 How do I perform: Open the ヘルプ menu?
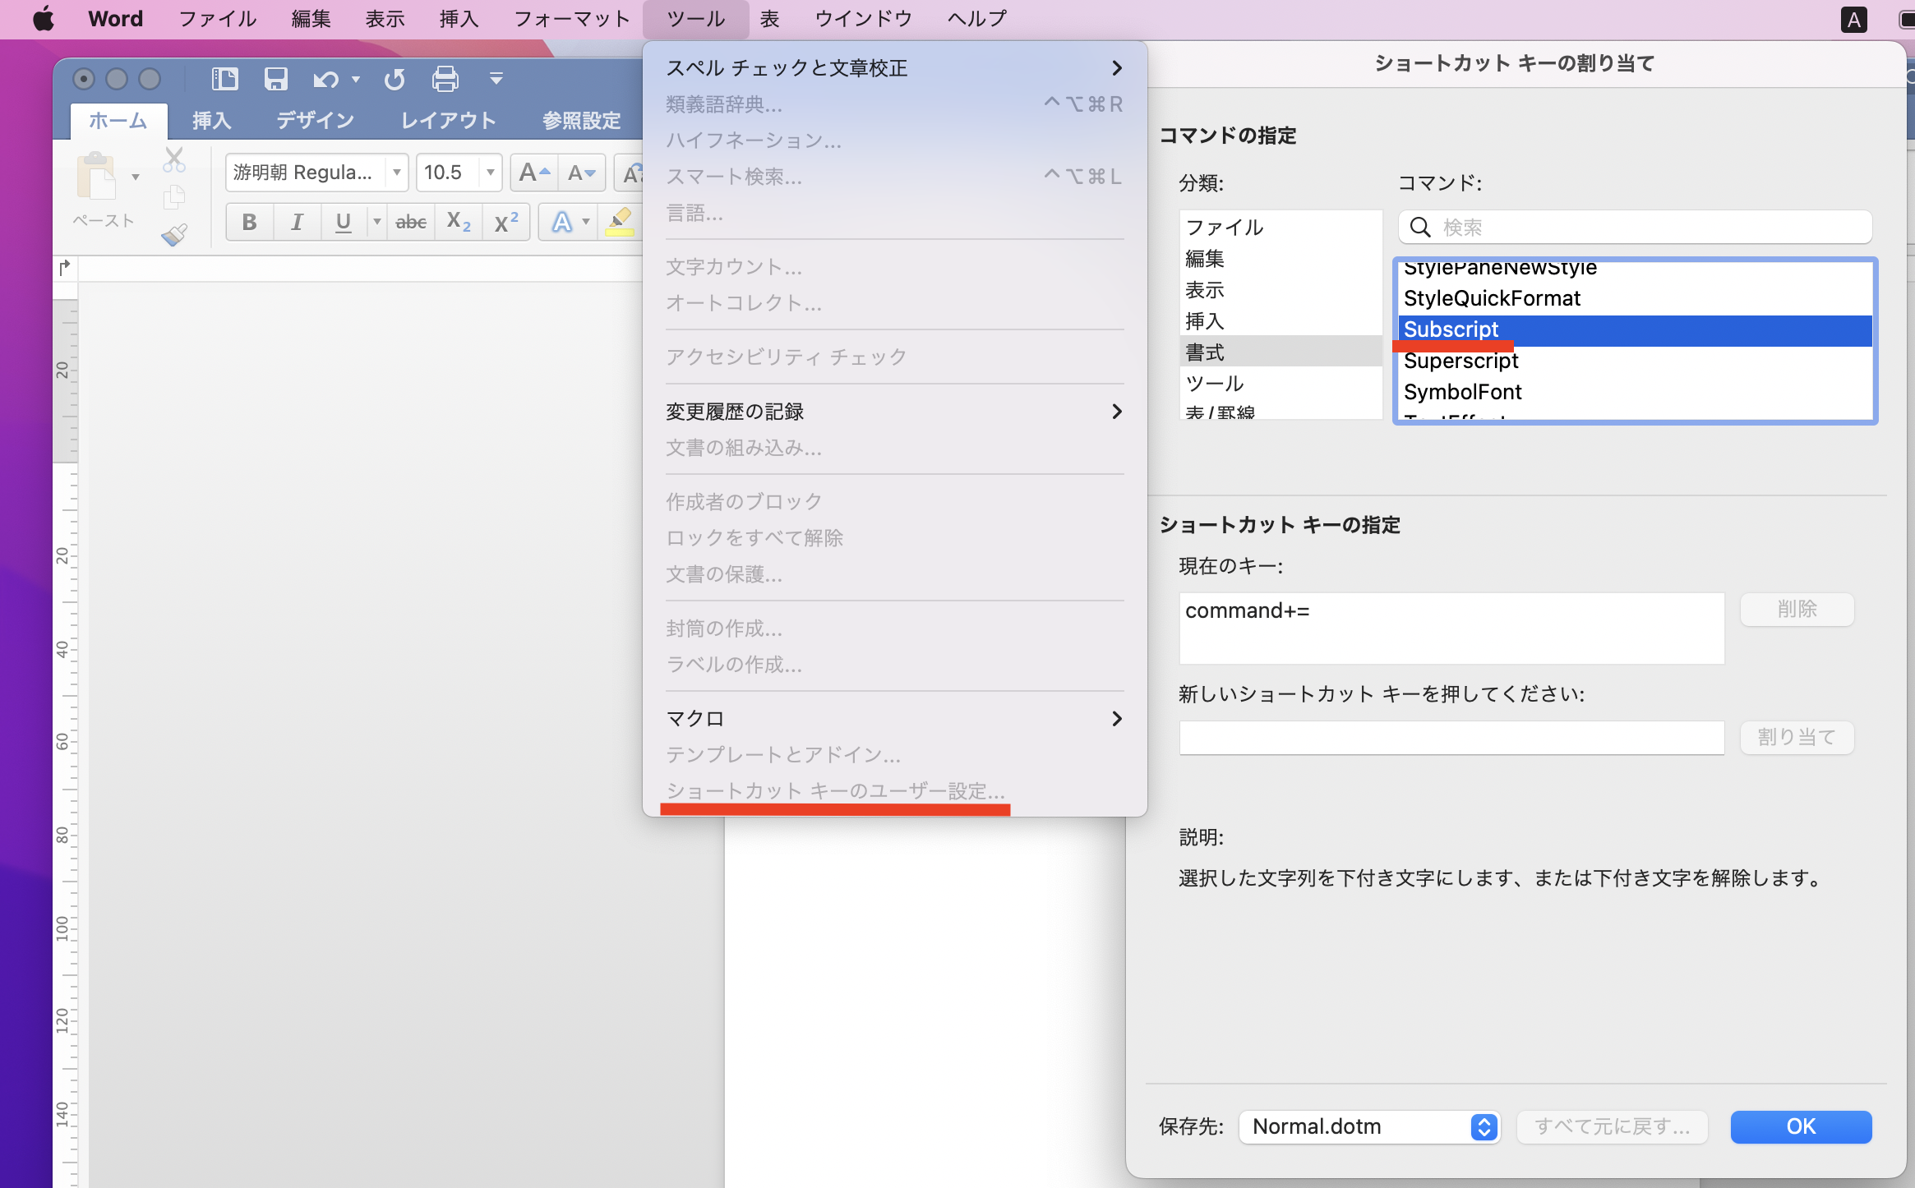click(977, 19)
